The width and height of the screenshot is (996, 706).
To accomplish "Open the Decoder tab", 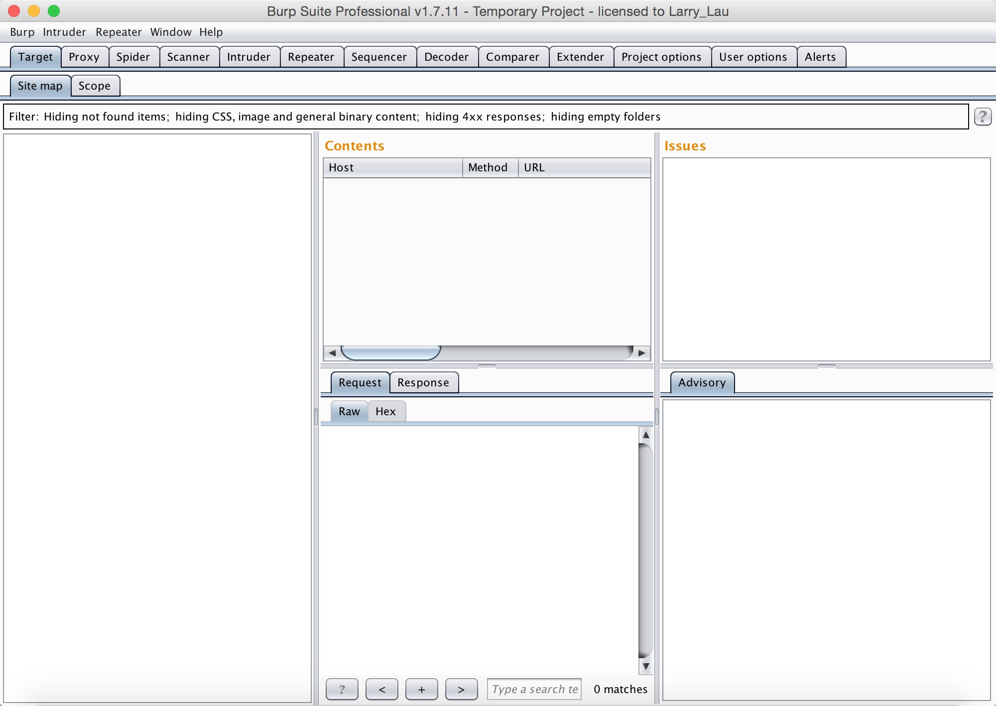I will pos(446,57).
